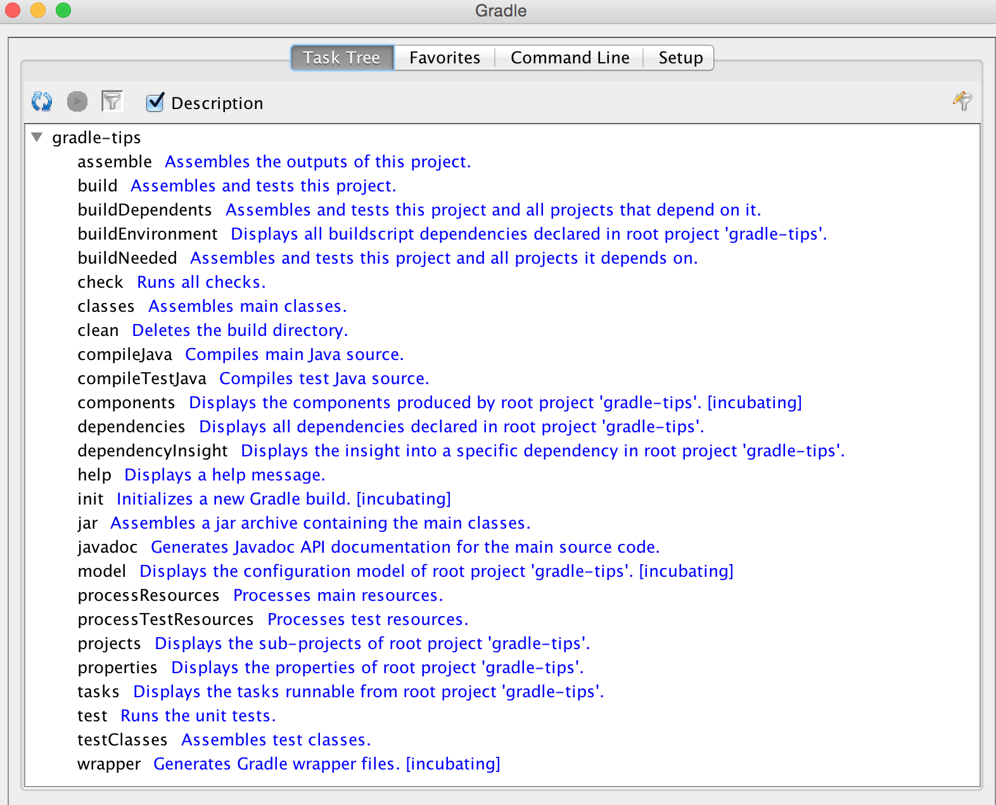Open the task filter icon
The width and height of the screenshot is (996, 805).
(112, 101)
